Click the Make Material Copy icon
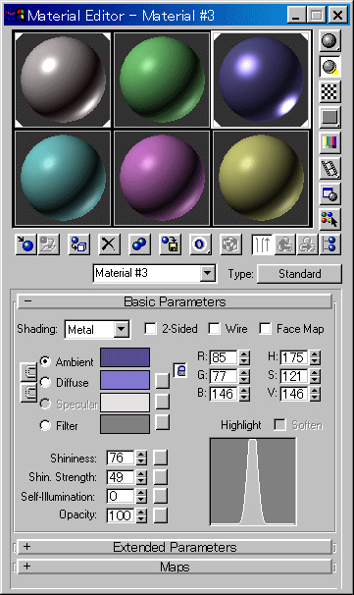This screenshot has width=354, height=595. [x=139, y=244]
